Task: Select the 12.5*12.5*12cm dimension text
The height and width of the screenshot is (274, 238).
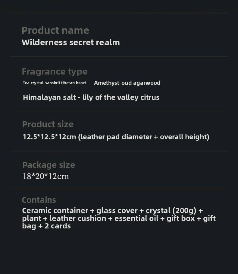Action: pos(49,137)
